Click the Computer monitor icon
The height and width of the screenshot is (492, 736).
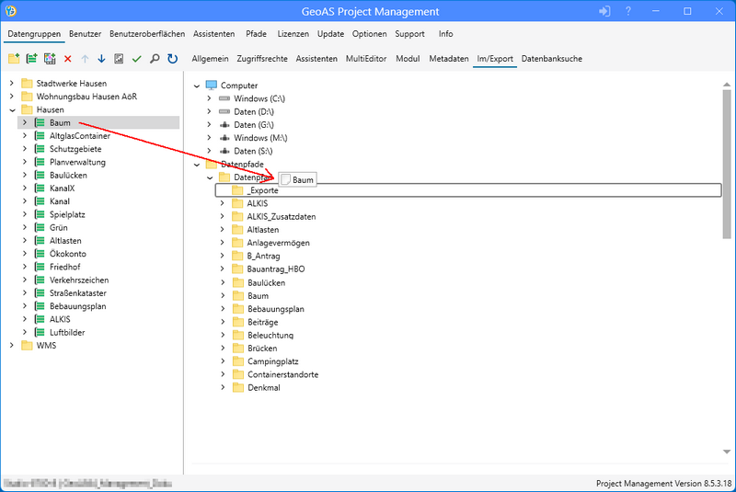(212, 86)
